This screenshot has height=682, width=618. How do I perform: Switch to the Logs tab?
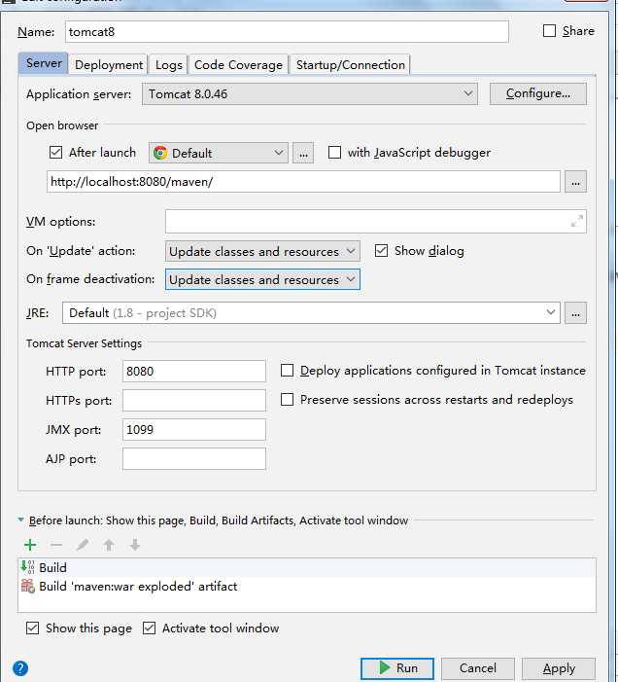coord(169,65)
